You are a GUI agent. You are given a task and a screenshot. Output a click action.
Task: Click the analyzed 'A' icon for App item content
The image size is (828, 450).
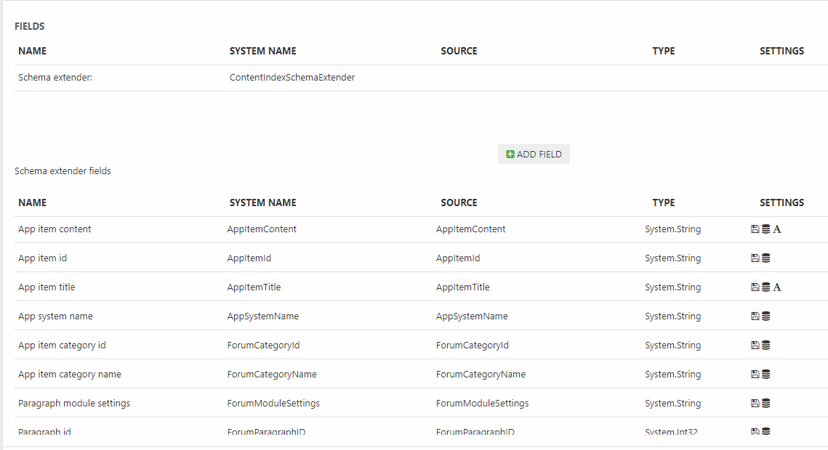coord(777,229)
